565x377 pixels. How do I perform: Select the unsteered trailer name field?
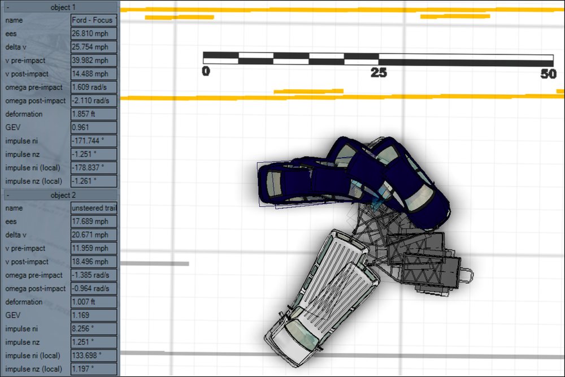pyautogui.click(x=94, y=208)
